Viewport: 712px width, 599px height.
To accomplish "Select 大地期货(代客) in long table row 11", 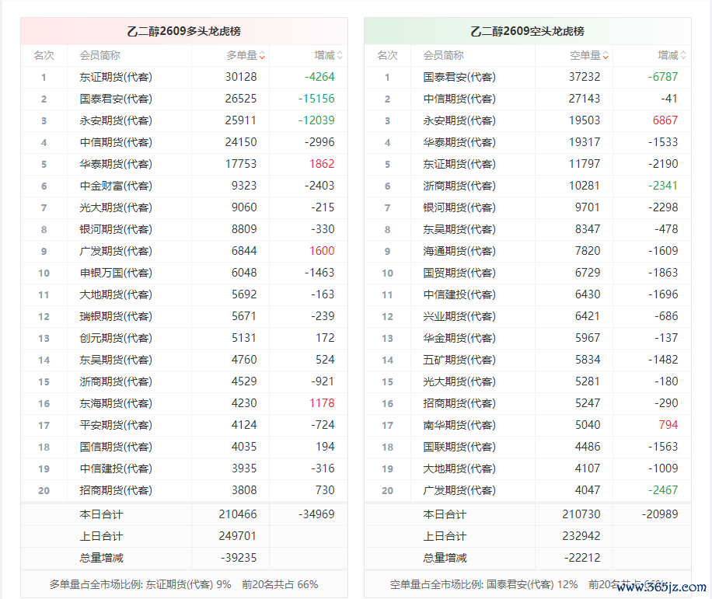I will point(116,295).
